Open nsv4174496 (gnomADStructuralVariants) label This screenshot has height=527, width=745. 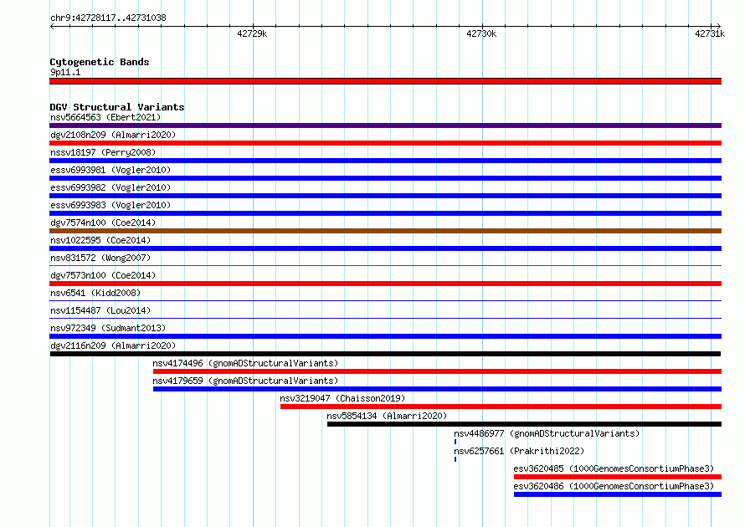(245, 363)
